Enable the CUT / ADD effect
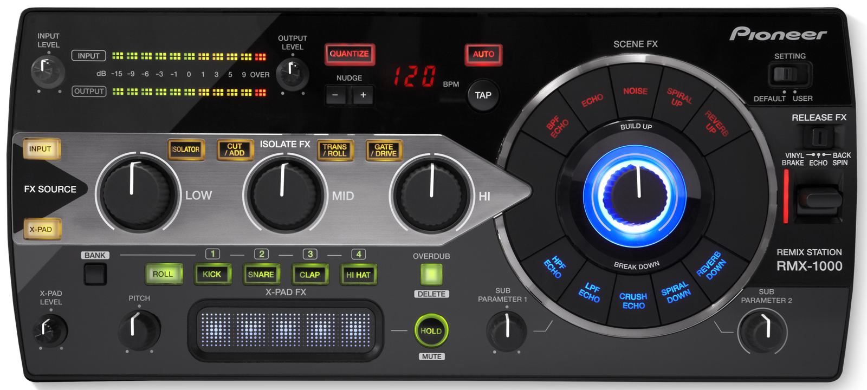Screen dimensions: 867x390 (x=235, y=150)
